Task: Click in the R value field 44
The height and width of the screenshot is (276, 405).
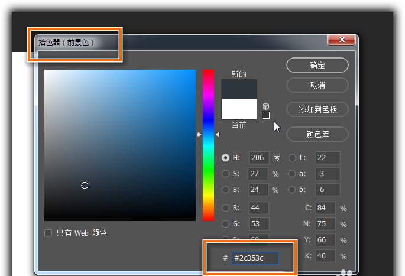Action: 258,208
